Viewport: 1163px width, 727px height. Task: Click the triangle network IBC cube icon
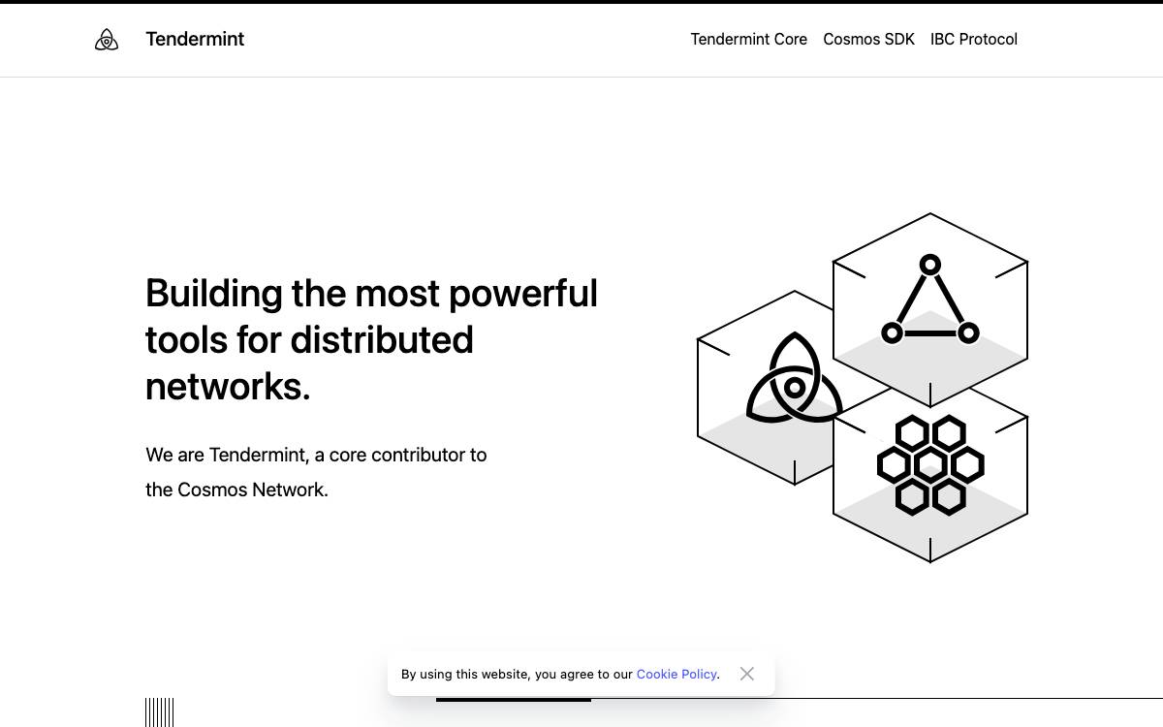[x=930, y=300]
